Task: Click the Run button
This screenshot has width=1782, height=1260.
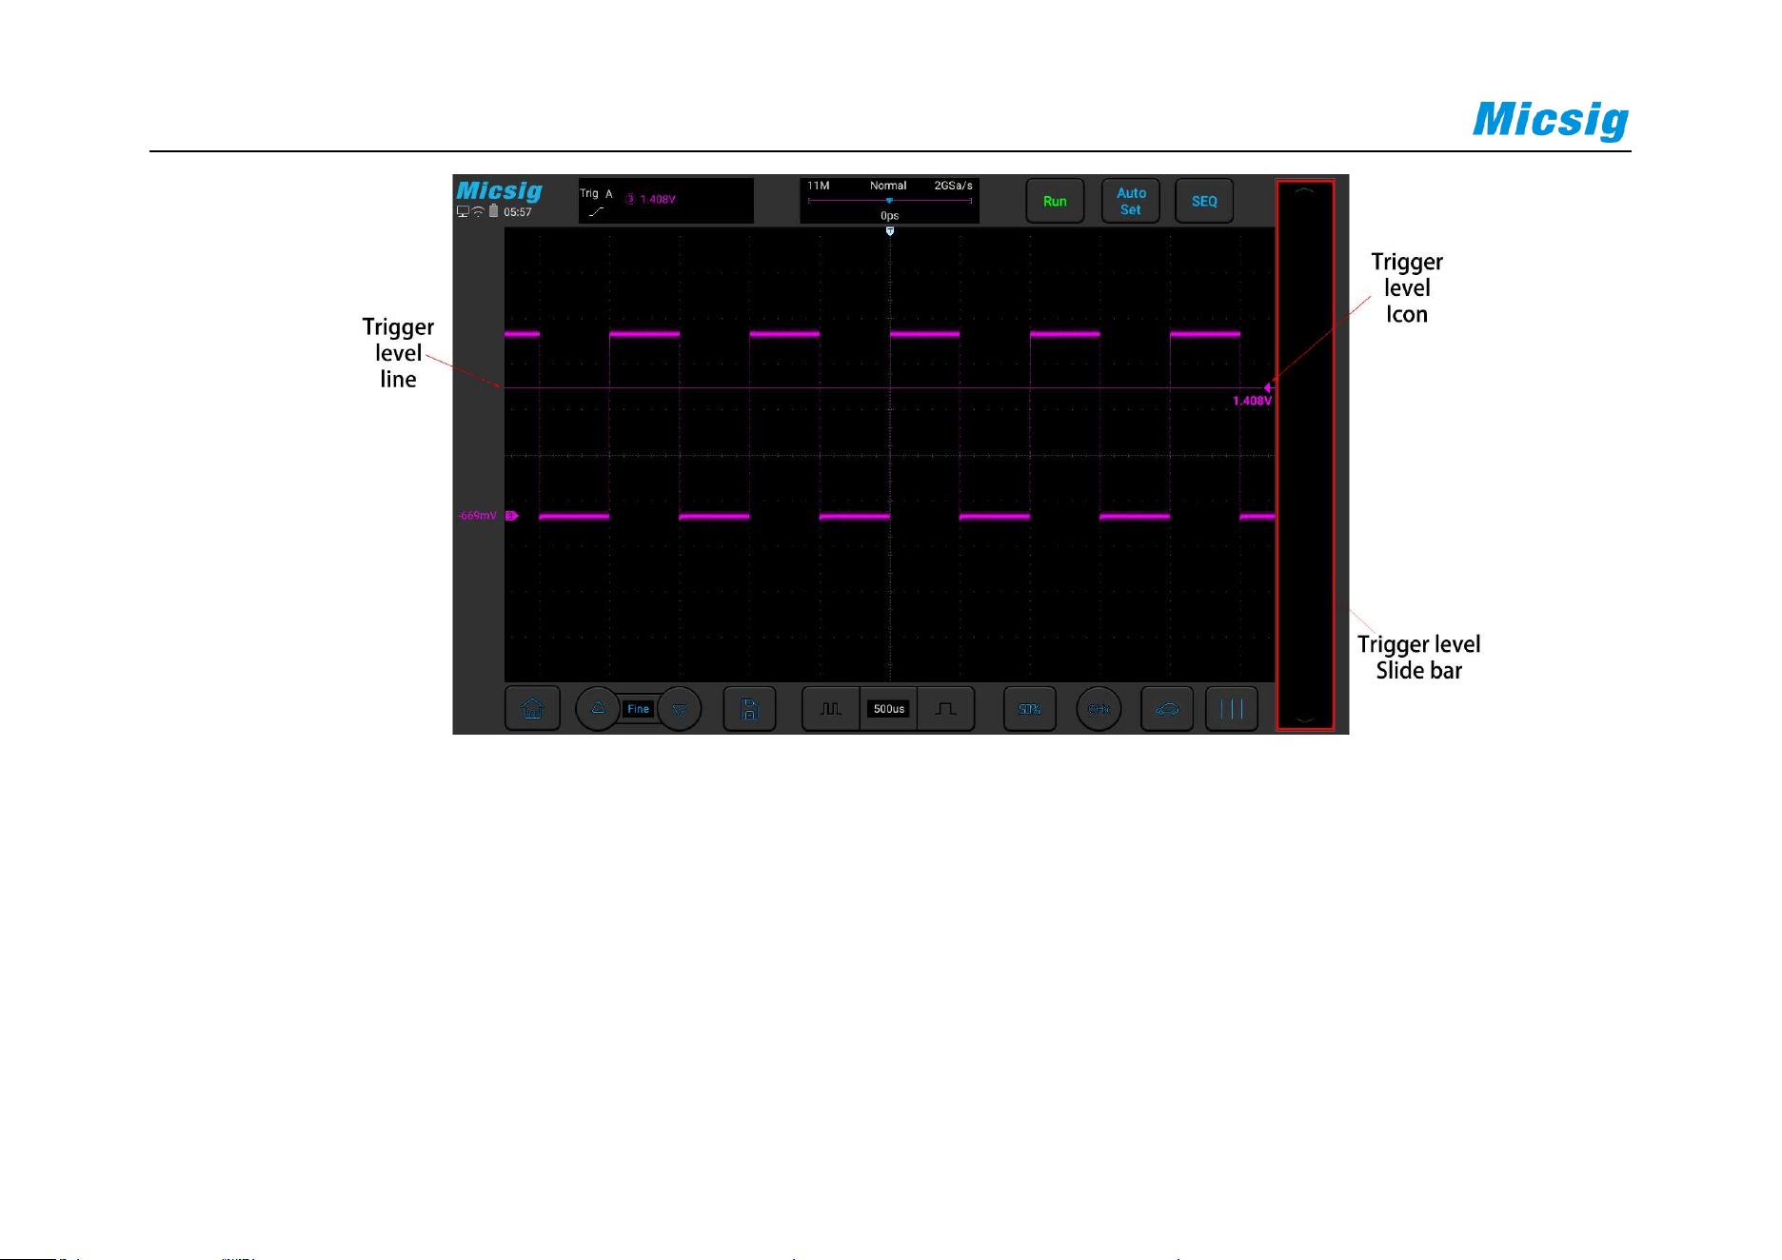Action: (x=1055, y=201)
